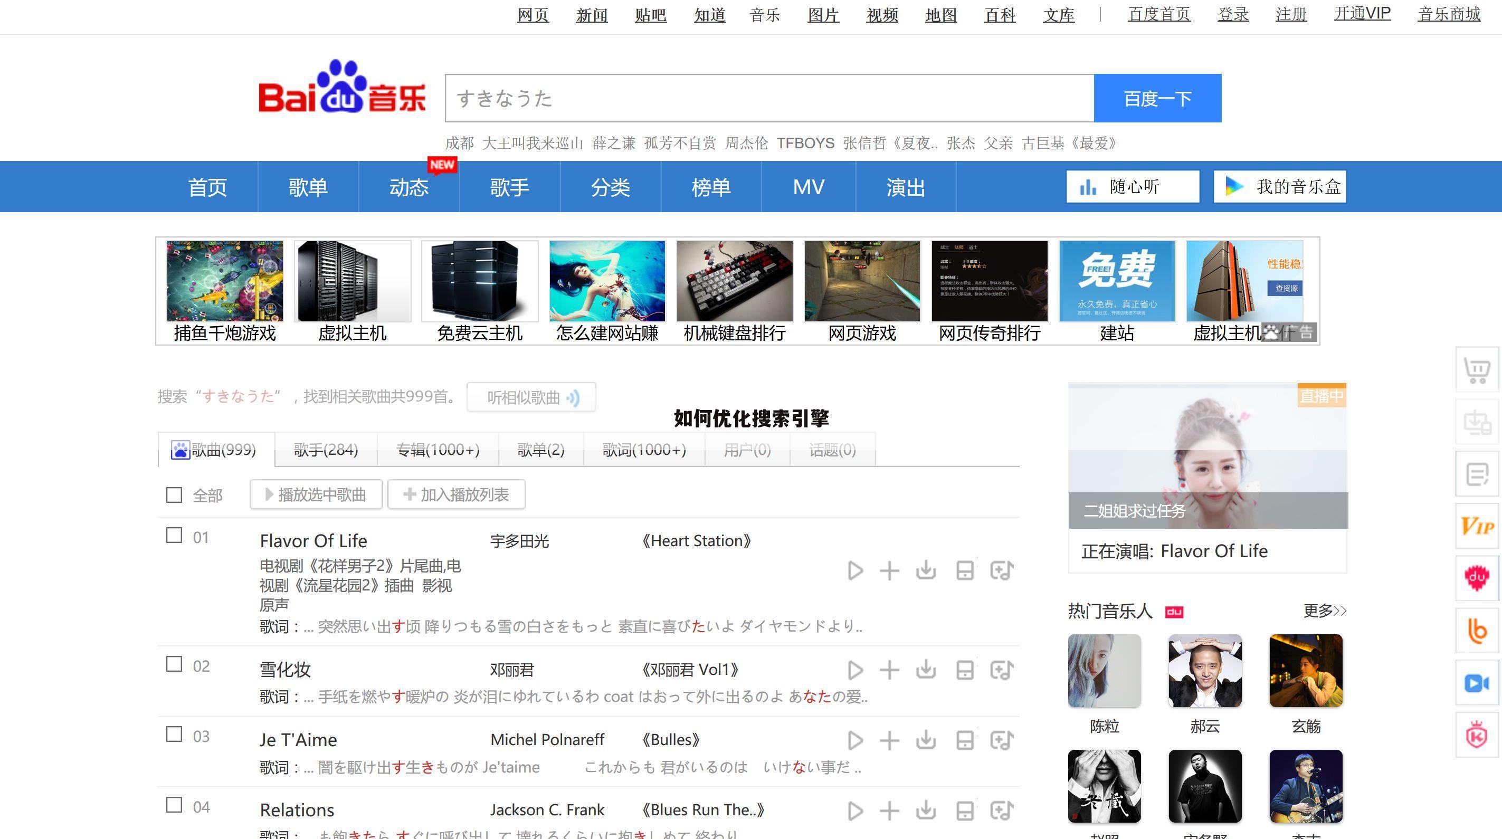The height and width of the screenshot is (839, 1502).
Task: Open the blue video camera sidebar icon
Action: point(1477,683)
